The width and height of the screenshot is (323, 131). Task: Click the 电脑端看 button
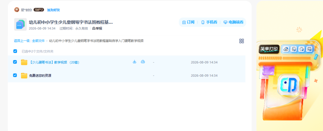pyautogui.click(x=233, y=22)
